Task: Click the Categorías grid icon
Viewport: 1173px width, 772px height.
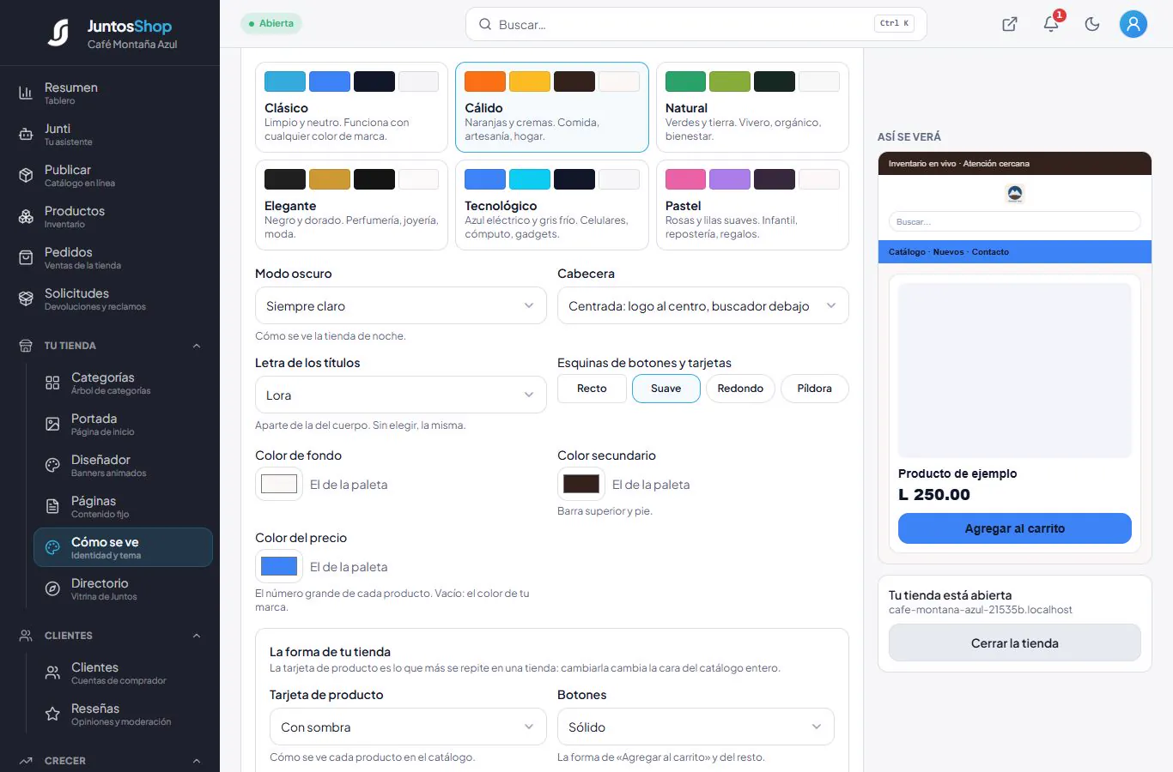Action: (x=52, y=383)
